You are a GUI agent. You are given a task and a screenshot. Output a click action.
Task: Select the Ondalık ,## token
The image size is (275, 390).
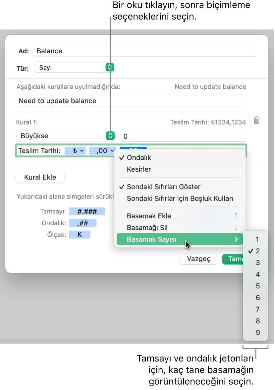pos(83,223)
